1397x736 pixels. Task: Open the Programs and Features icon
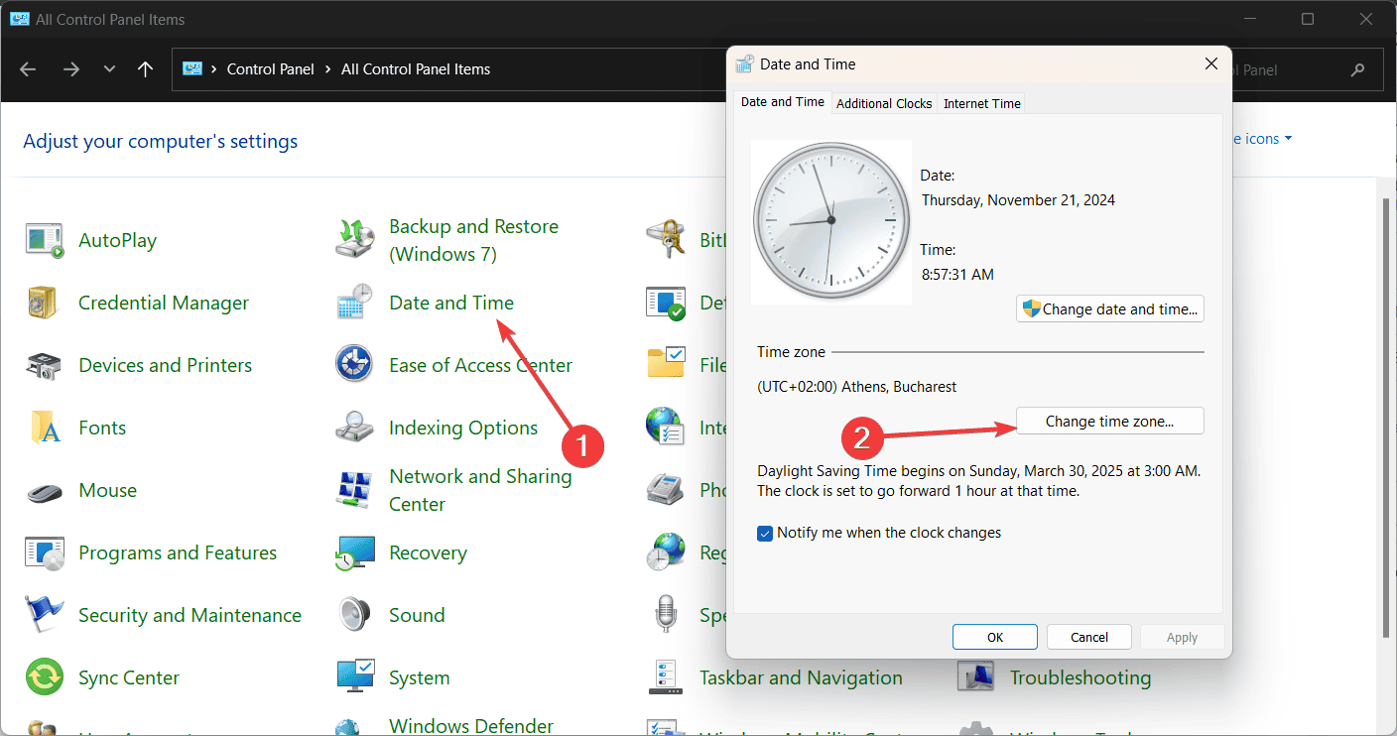45,552
